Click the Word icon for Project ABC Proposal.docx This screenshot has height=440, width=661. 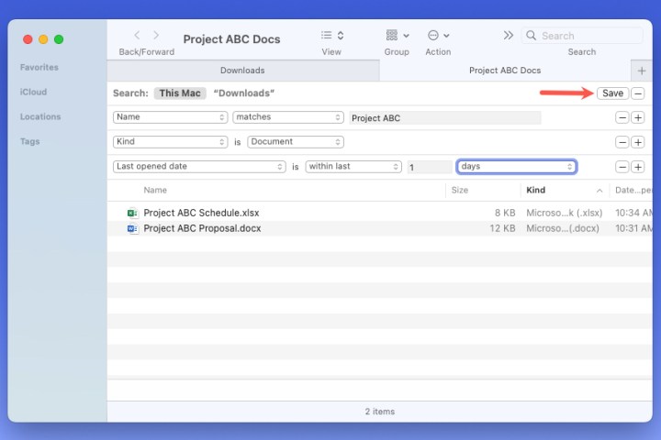[x=133, y=228]
